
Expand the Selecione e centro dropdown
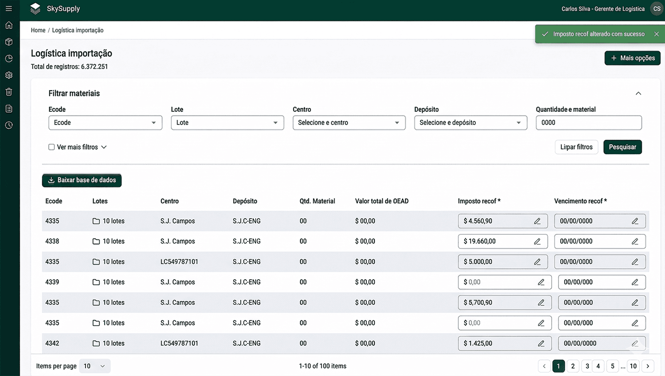(349, 123)
